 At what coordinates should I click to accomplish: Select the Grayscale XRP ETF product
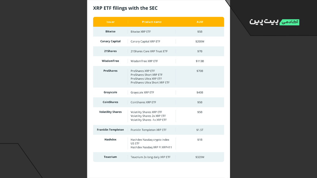[x=142, y=92]
